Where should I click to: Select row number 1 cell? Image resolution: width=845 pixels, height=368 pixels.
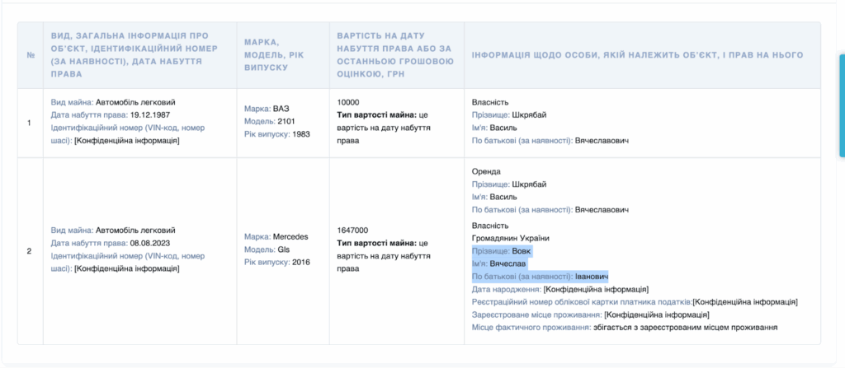pos(31,123)
